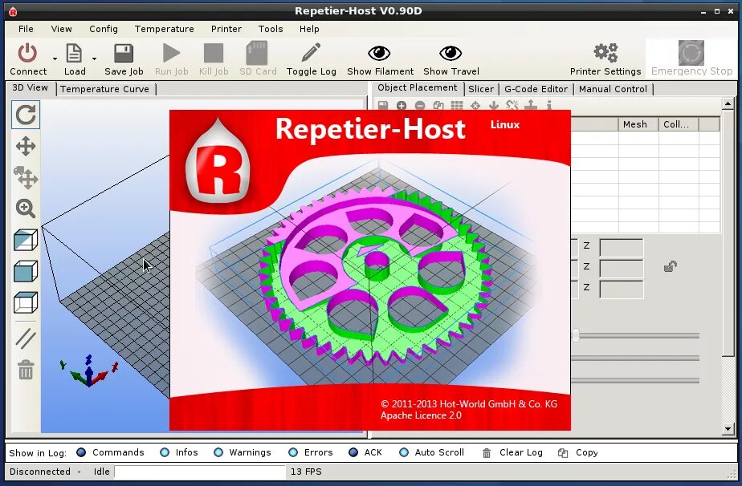Open the Tools menu

pos(270,29)
